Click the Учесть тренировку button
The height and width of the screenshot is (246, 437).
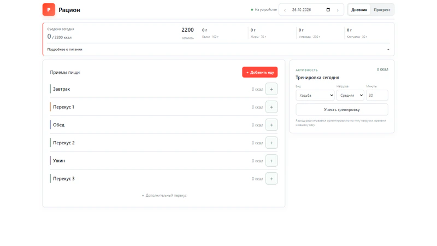coord(342,110)
